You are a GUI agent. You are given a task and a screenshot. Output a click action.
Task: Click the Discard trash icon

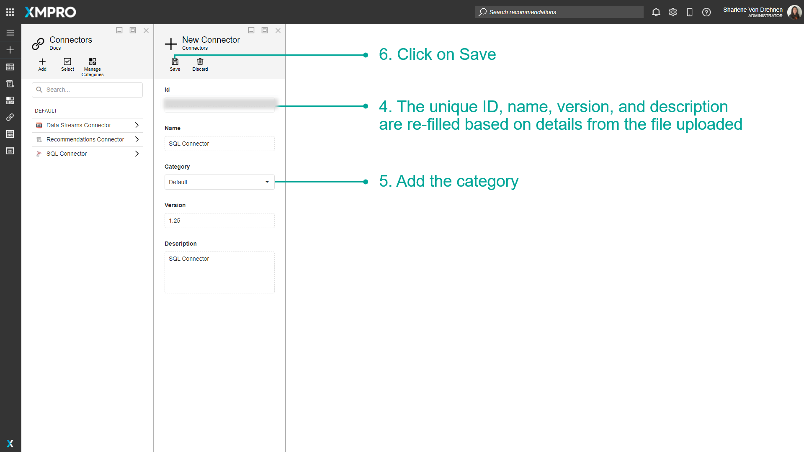point(200,62)
